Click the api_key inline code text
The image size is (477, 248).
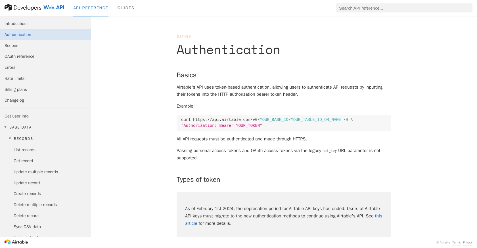(x=330, y=151)
